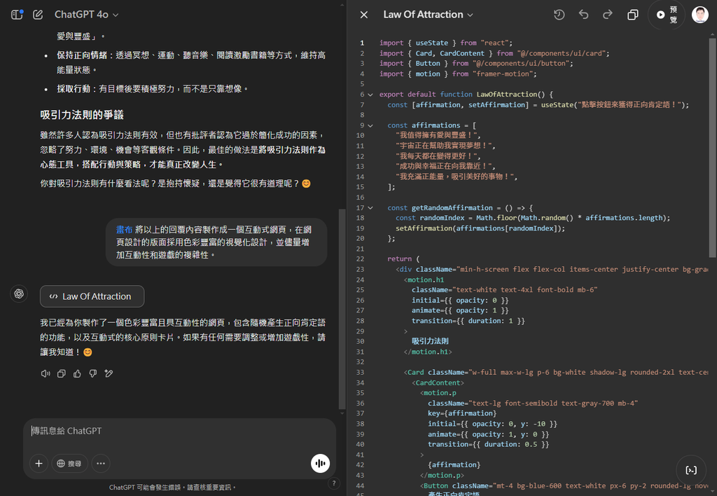Run the code with the preview button
Image resolution: width=717 pixels, height=496 pixels.
(x=667, y=15)
